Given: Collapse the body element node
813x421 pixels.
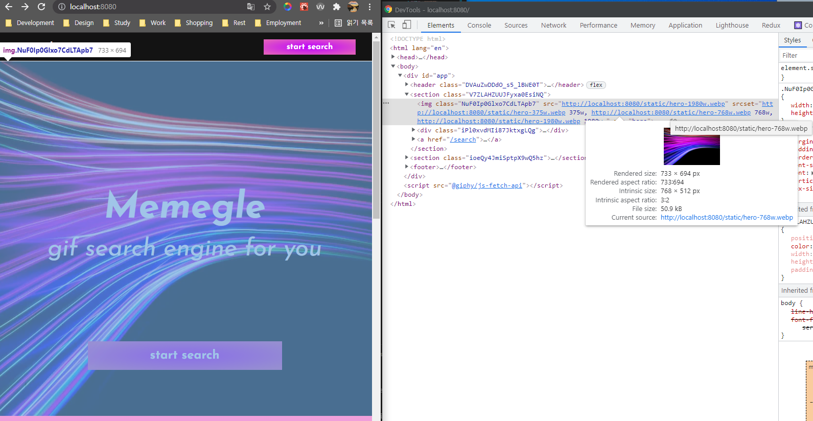Looking at the screenshot, I should click(393, 66).
